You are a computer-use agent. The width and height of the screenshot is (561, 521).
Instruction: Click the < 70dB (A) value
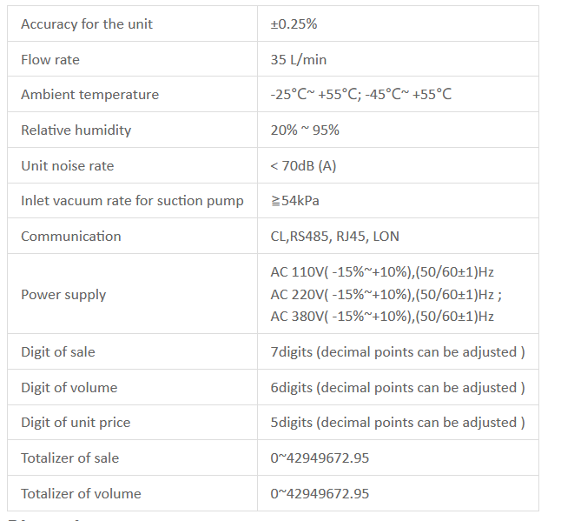coord(303,166)
